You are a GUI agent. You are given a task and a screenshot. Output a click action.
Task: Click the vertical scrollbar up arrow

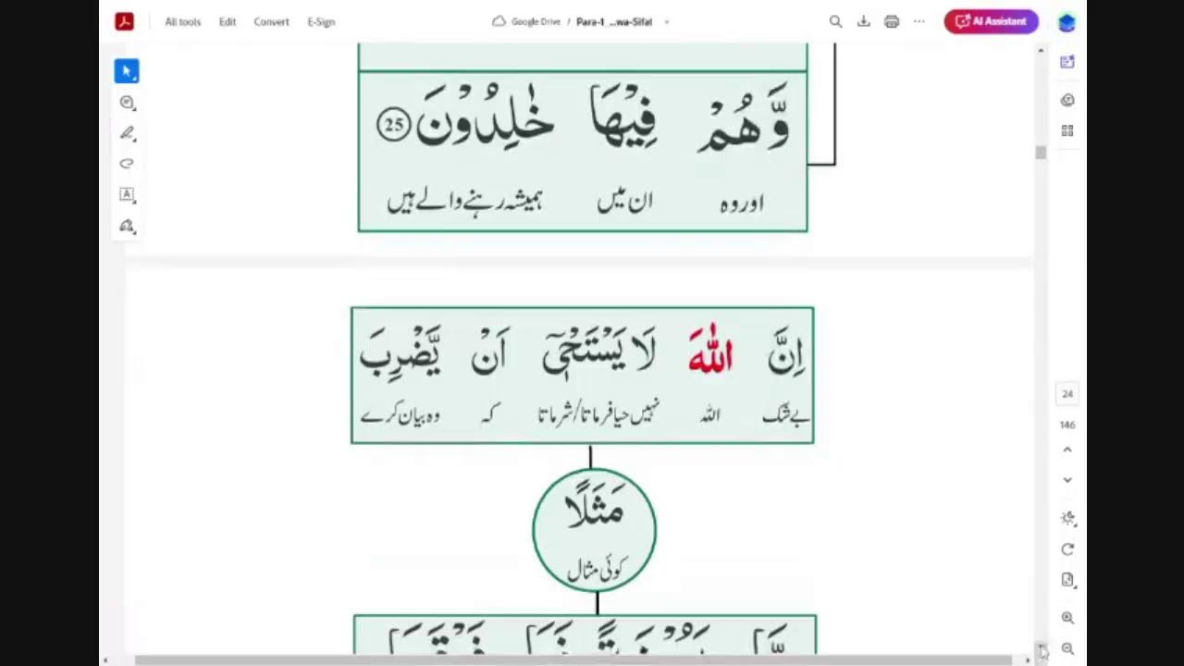tap(1041, 51)
